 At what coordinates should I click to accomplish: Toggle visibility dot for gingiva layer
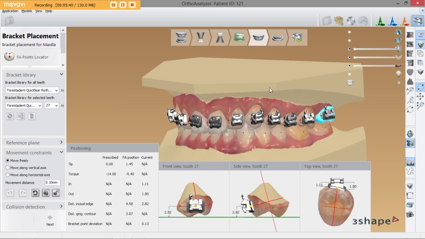[x=349, y=66]
